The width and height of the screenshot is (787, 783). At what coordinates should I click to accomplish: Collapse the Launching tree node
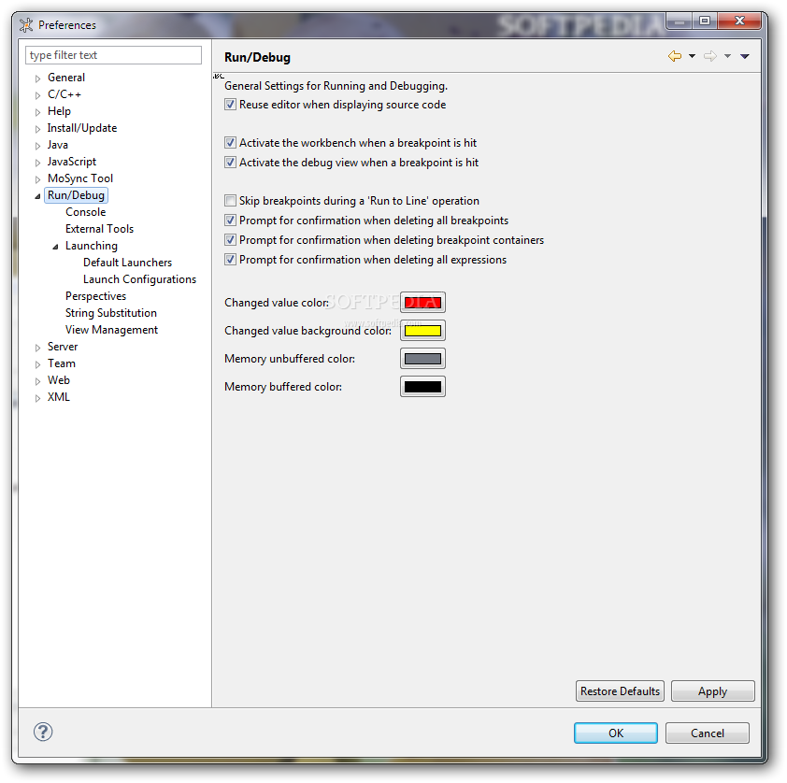(x=55, y=247)
